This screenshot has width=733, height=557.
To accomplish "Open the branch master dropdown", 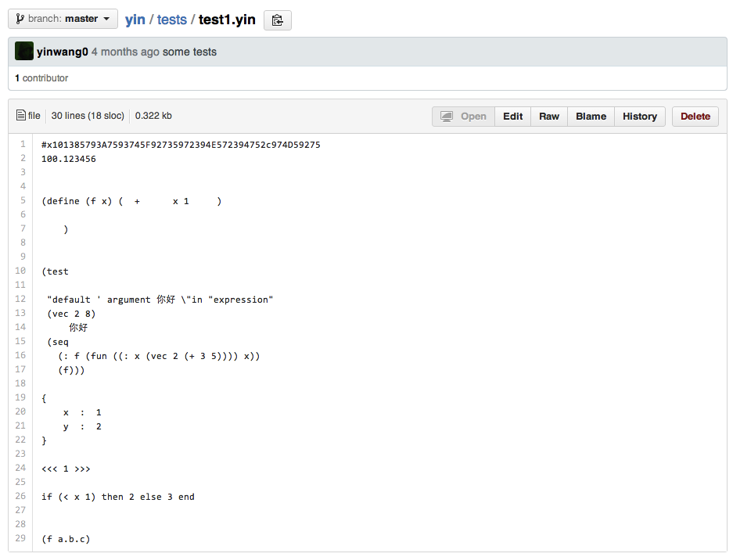I will pos(63,19).
